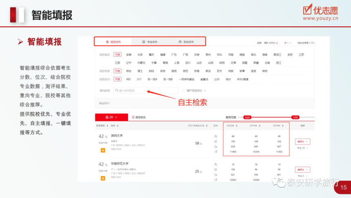This screenshot has height=198, width=351.
Task: Filter school level by 一流学科建设
Action: pyautogui.click(x=187, y=79)
